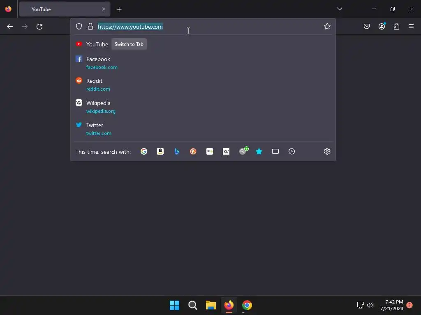Search this time with Google

tap(144, 151)
